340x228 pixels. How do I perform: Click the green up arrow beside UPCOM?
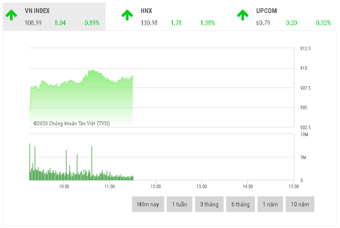(242, 16)
